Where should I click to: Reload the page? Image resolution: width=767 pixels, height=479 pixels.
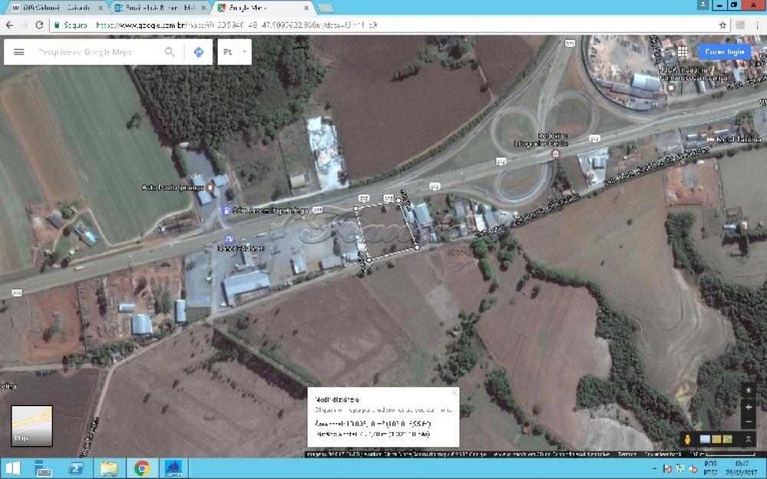click(x=39, y=25)
